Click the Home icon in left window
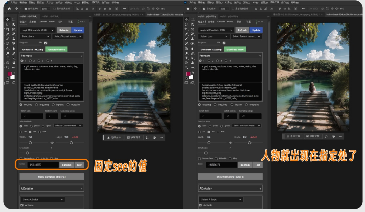365x212 pixels. [x=8, y=9]
